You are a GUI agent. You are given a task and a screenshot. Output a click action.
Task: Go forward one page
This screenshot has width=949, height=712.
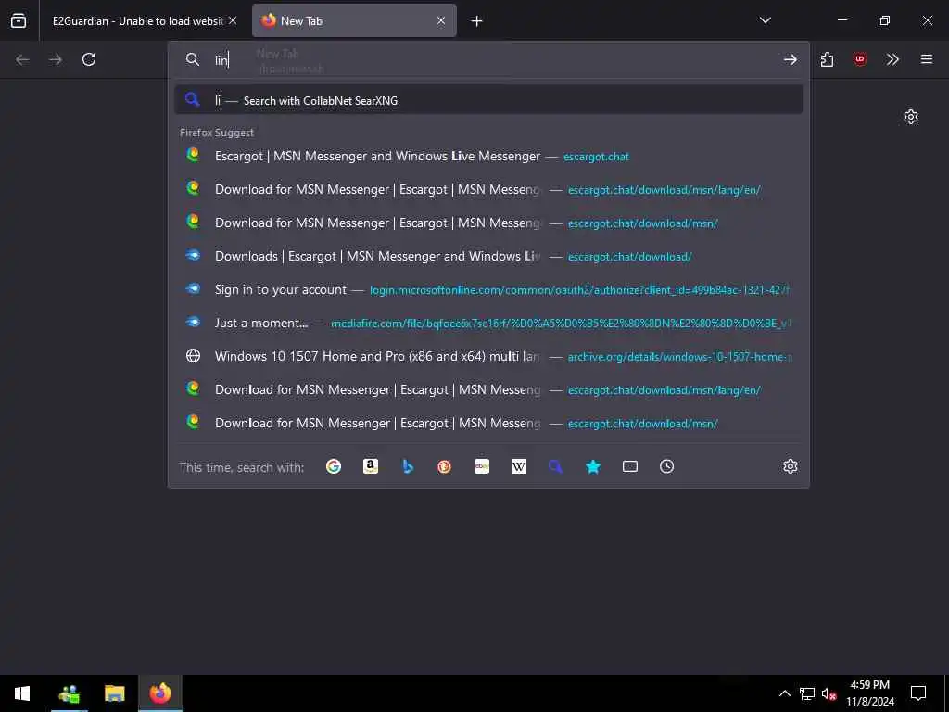pyautogui.click(x=56, y=59)
